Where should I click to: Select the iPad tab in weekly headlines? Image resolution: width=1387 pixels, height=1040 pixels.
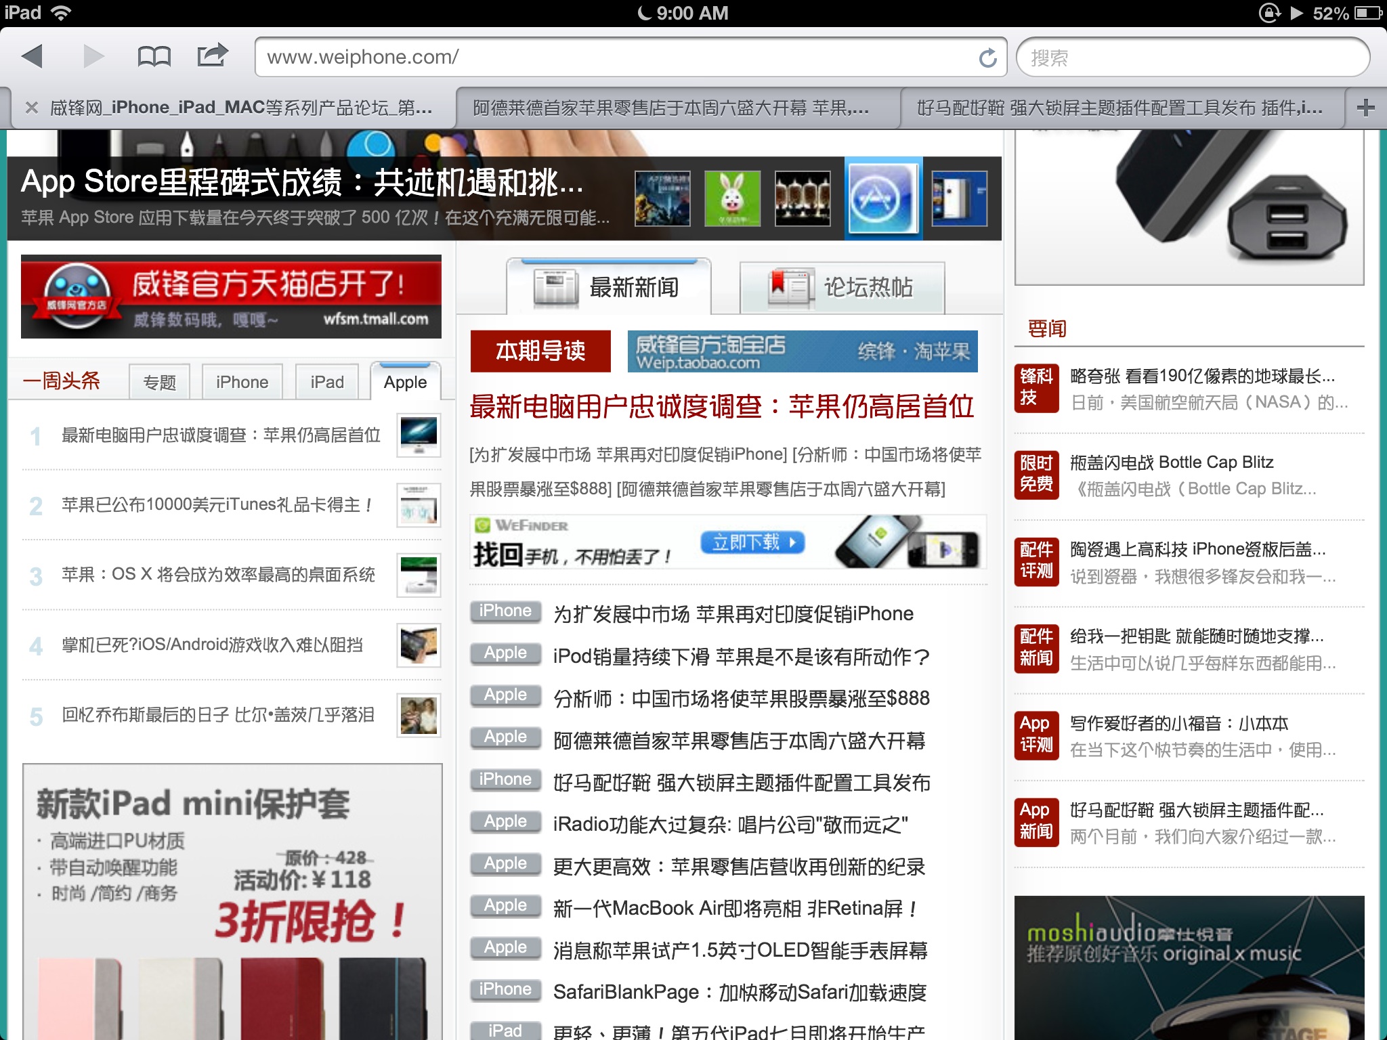tap(327, 383)
